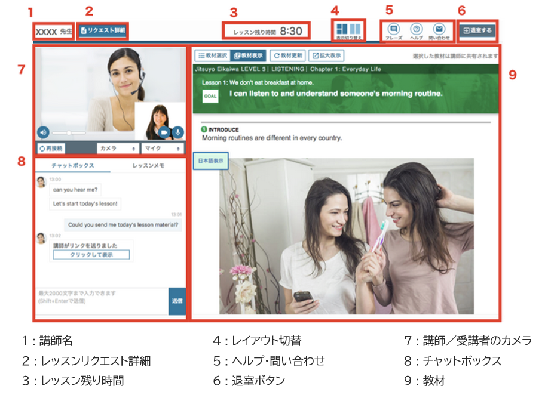Select the チャットボックス tab
Viewport: 545px width, 395px height.
(72, 165)
